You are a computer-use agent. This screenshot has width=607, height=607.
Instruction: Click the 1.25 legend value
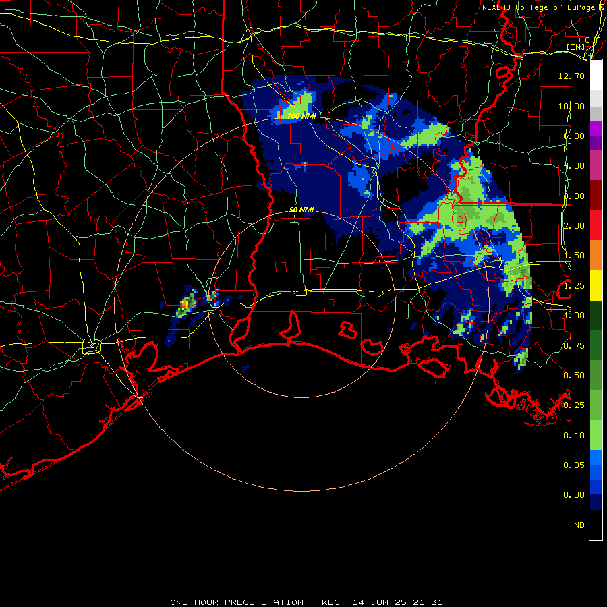point(574,286)
